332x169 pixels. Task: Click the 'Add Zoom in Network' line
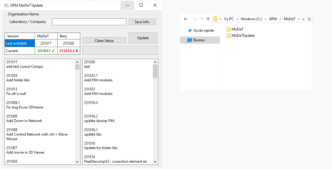click(24, 121)
